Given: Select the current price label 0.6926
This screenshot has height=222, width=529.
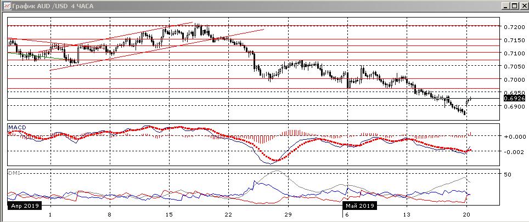Looking at the screenshot, I should [514, 99].
